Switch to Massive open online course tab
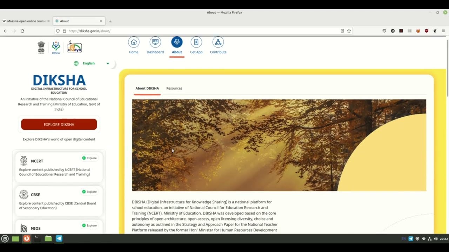This screenshot has width=449, height=252. 26,21
